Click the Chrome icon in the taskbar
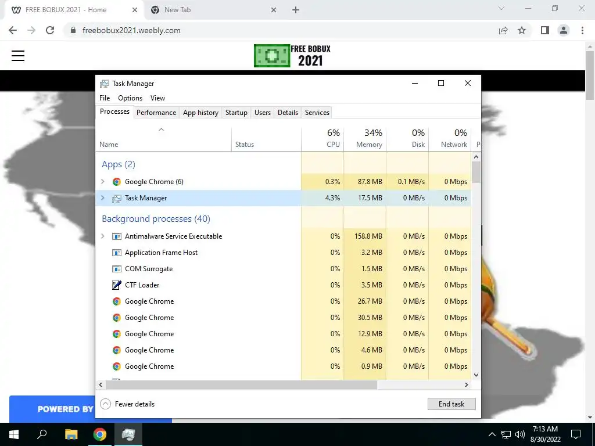 [100, 434]
